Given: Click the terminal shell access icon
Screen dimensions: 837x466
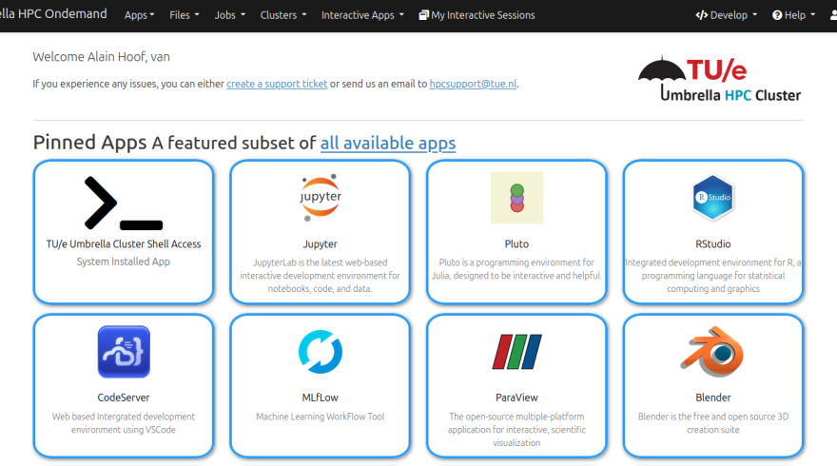Looking at the screenshot, I should click(x=124, y=203).
